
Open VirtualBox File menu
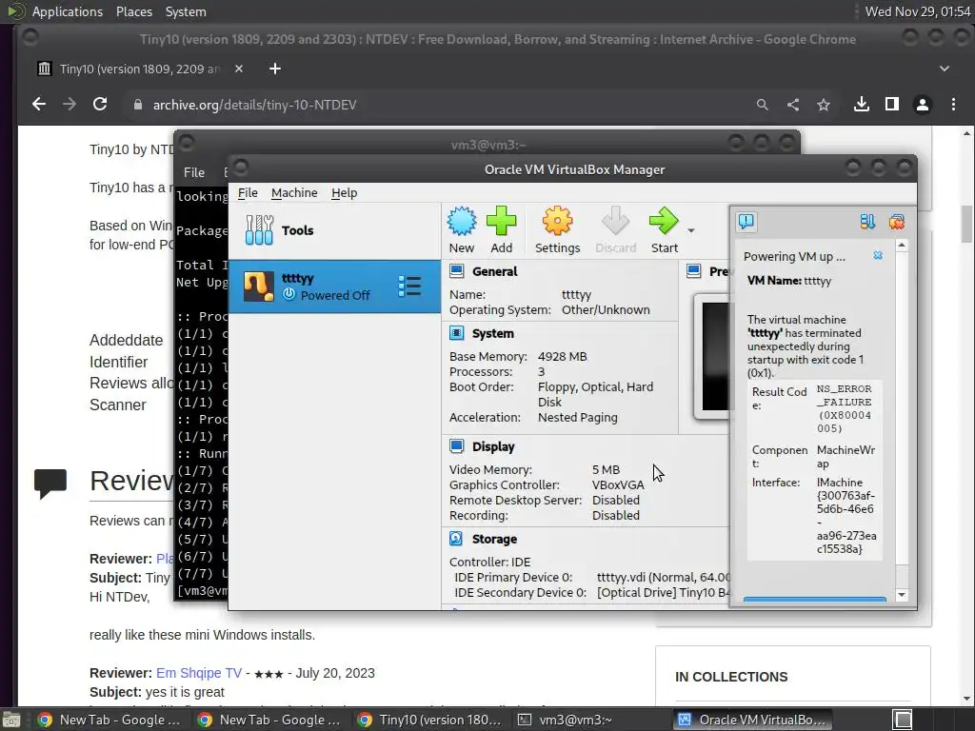[x=248, y=192]
